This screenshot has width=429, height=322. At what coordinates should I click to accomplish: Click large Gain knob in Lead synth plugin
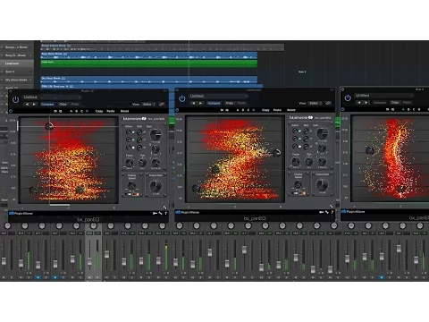(322, 133)
